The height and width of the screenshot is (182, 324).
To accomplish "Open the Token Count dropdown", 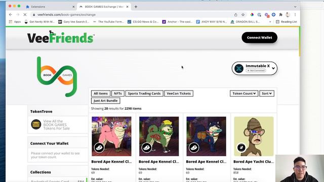I will click(244, 94).
